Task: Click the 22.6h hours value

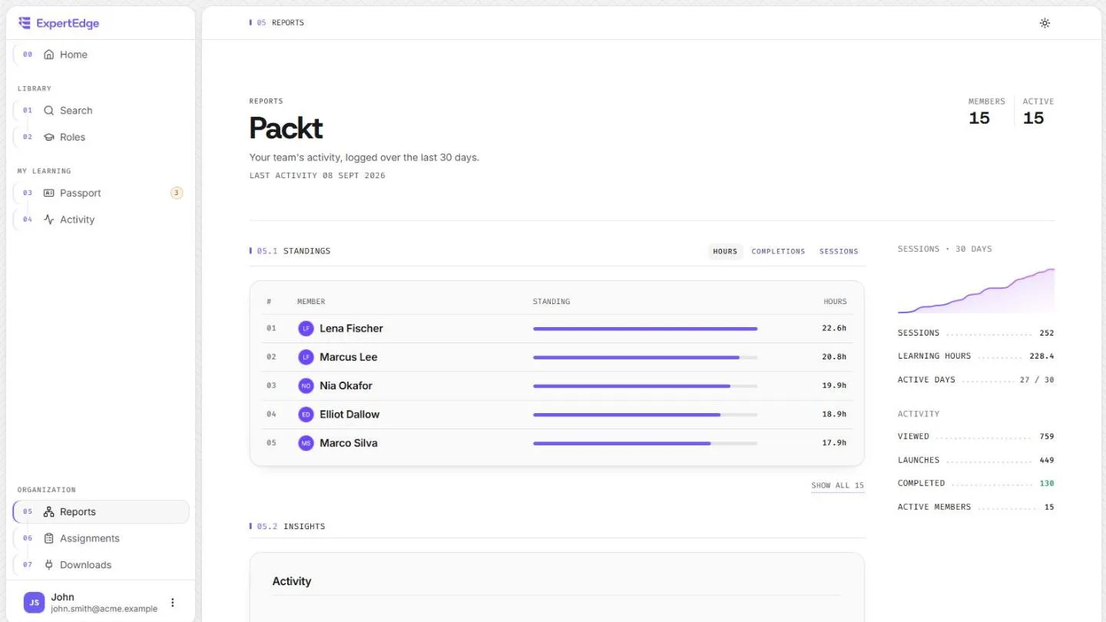Action: (x=834, y=329)
